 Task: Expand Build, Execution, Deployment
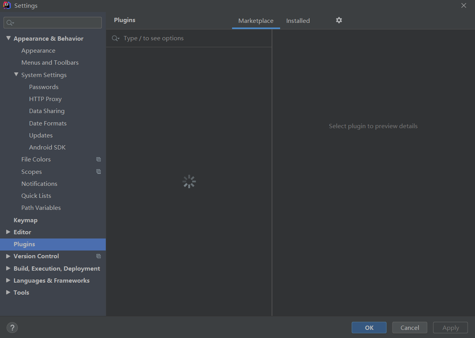coord(9,268)
